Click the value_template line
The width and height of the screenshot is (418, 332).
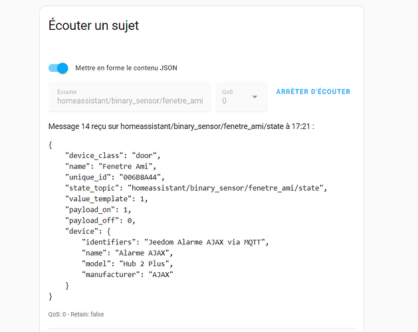tap(106, 199)
